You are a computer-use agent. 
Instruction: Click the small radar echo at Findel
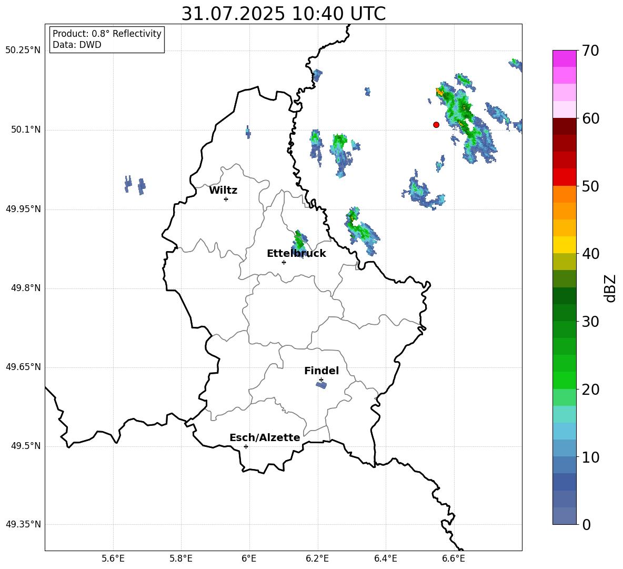pos(321,384)
